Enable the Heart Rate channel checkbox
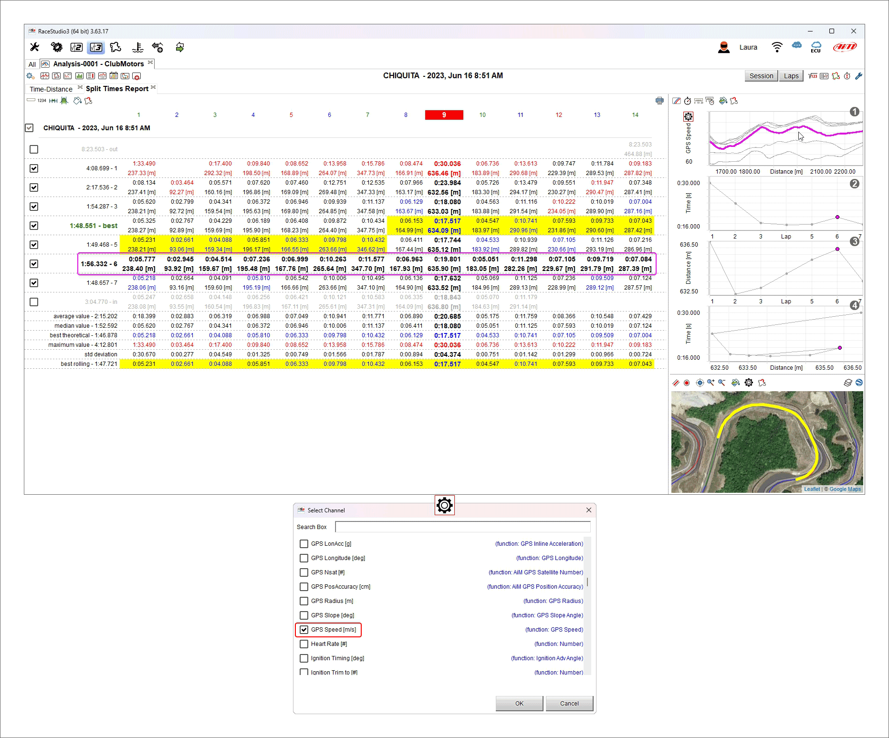 coord(304,644)
